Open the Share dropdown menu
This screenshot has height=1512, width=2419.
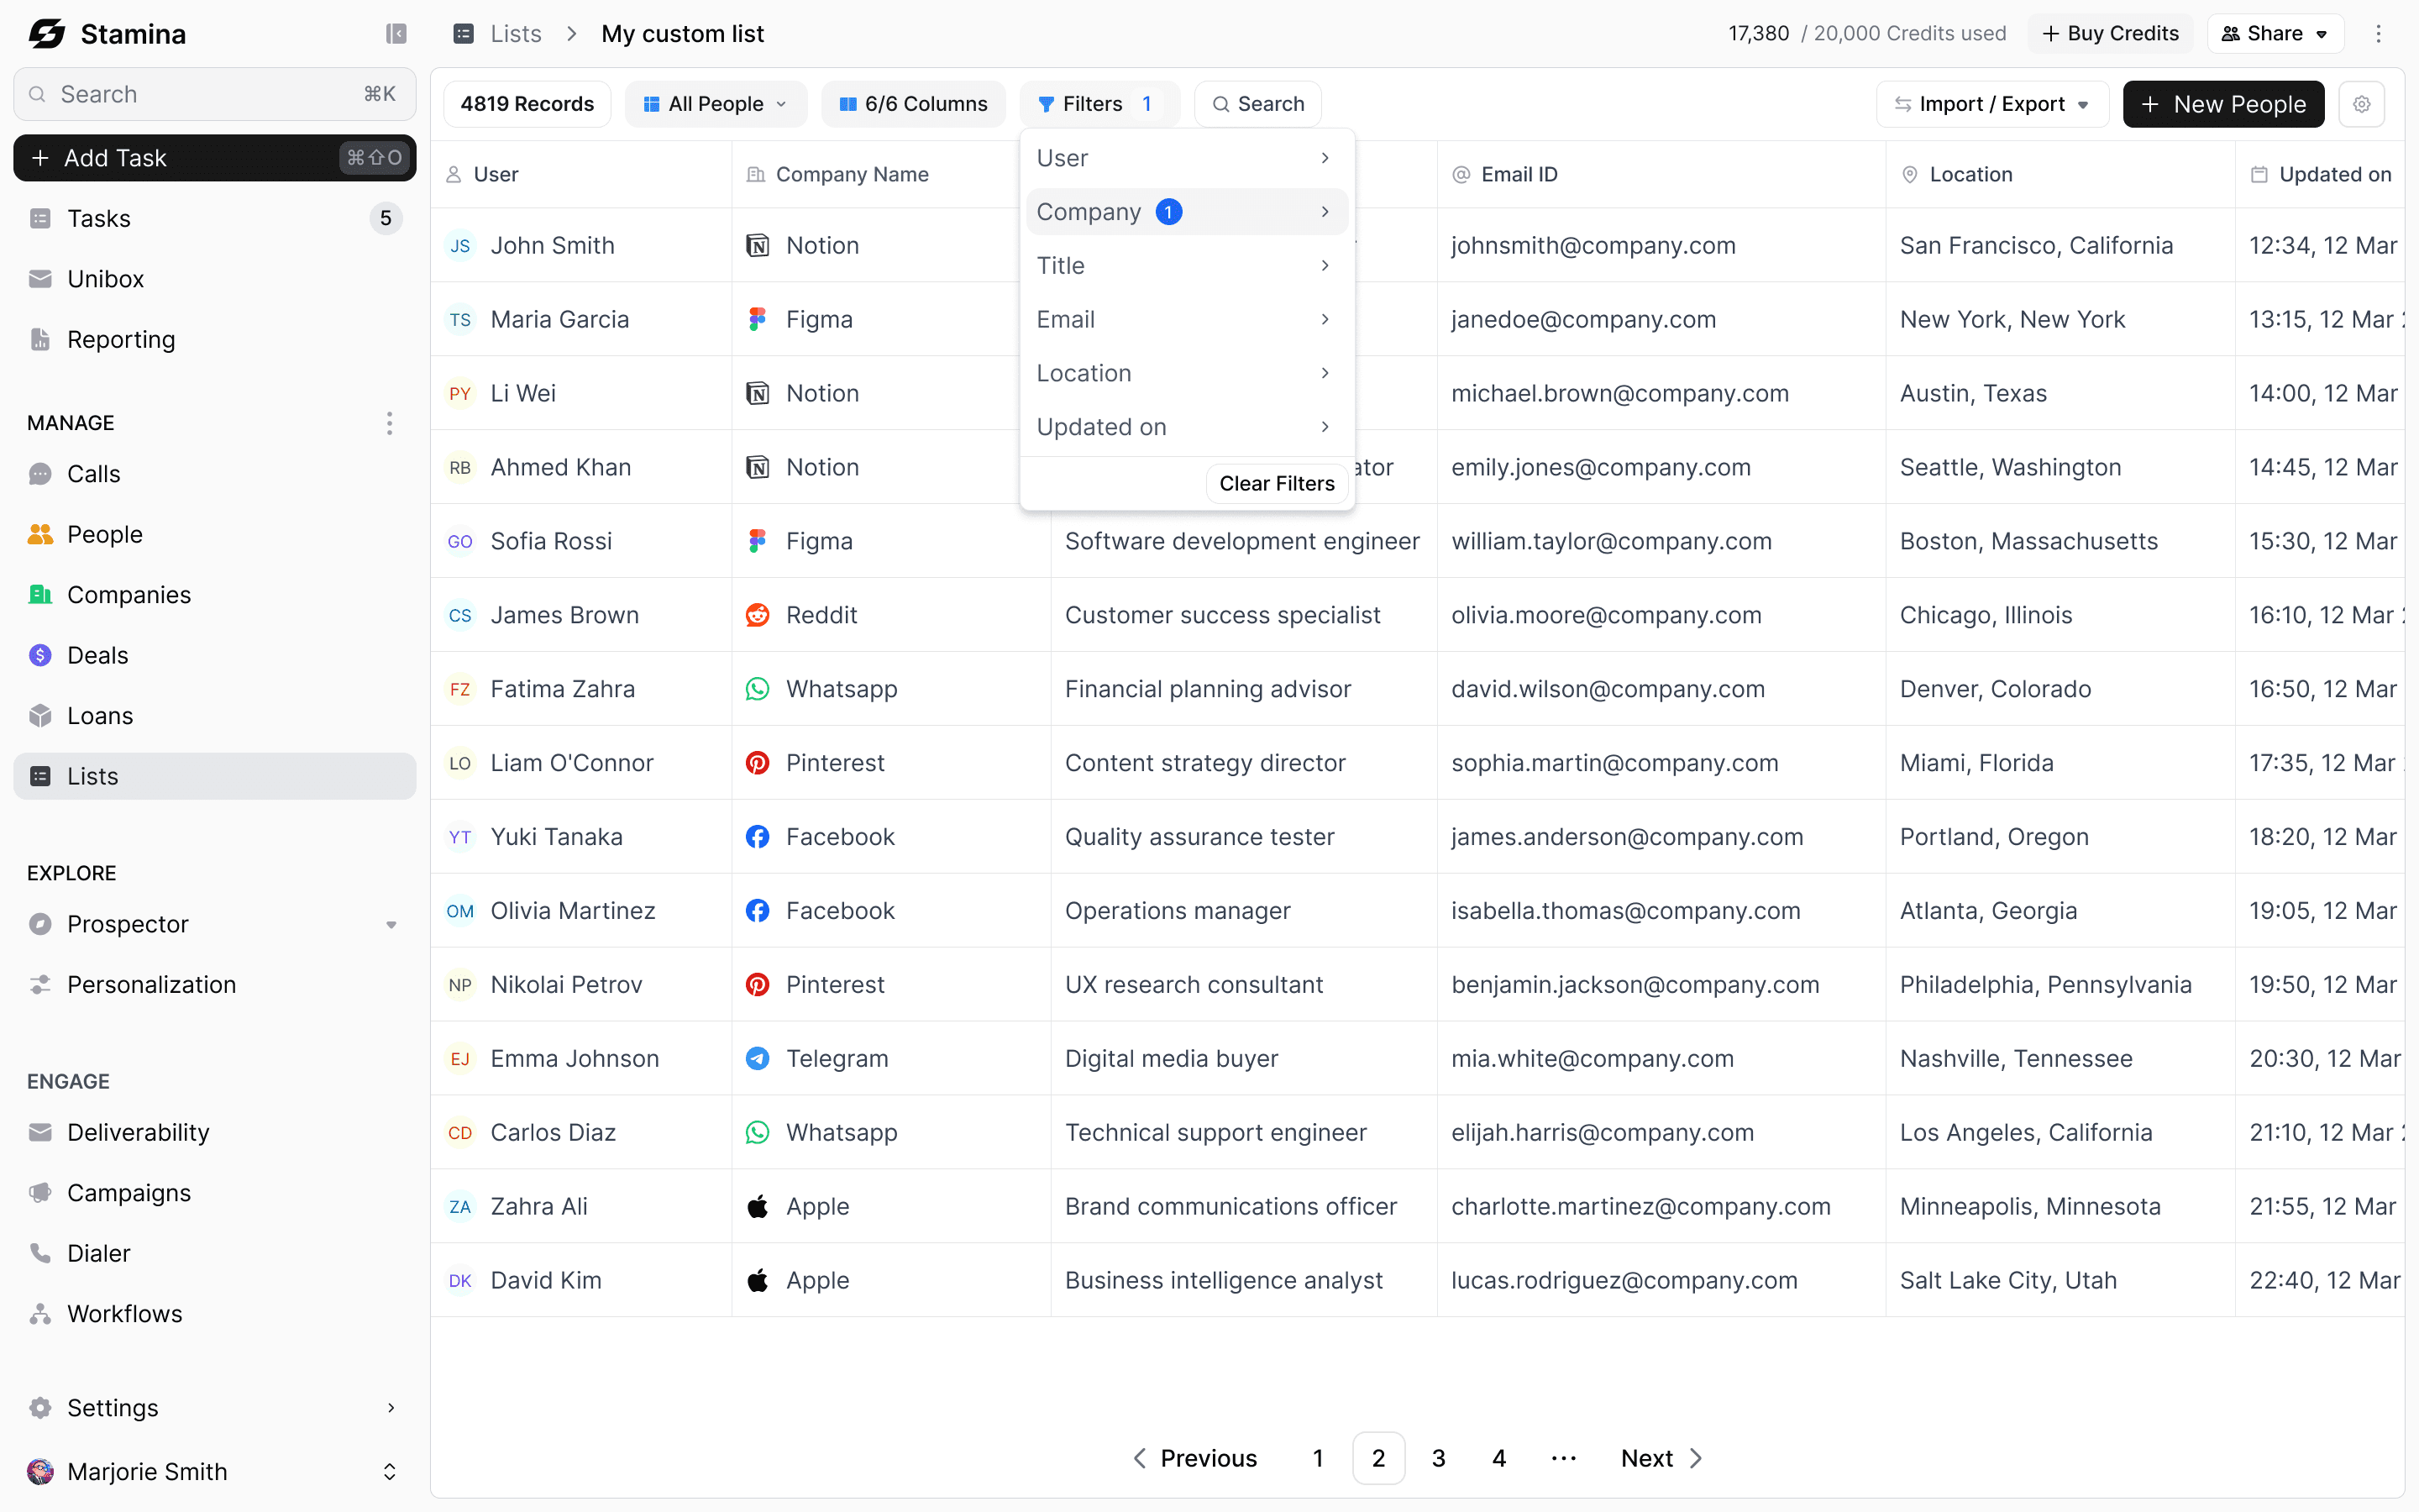point(2273,34)
